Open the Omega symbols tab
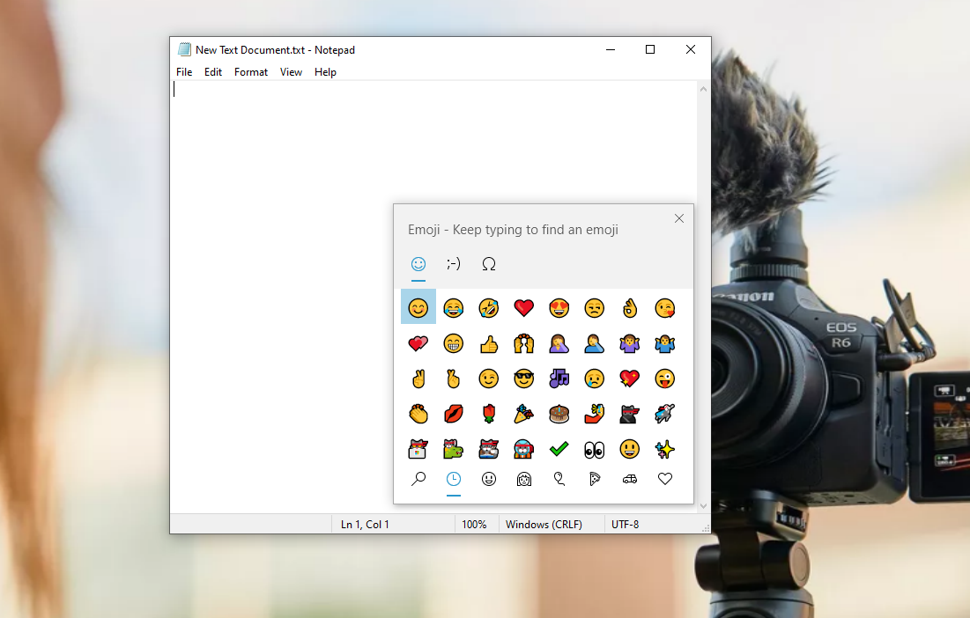This screenshot has width=970, height=618. pos(489,264)
